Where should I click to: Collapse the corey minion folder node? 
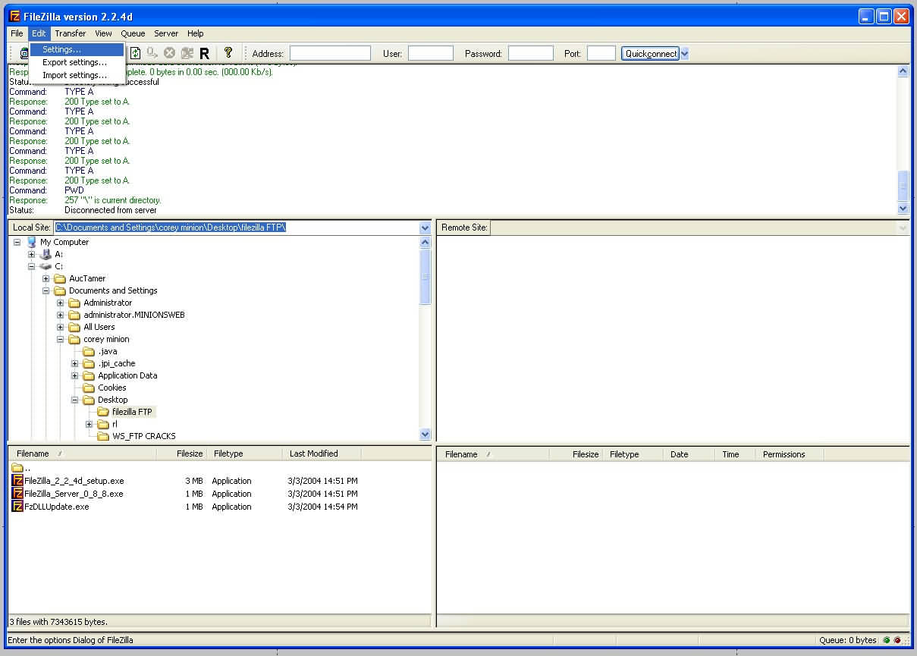coord(61,339)
